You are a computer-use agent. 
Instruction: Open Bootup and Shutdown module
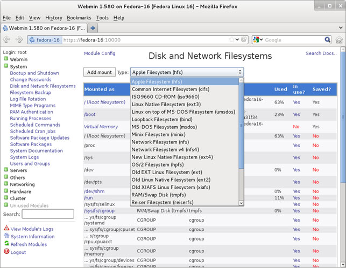(x=34, y=73)
